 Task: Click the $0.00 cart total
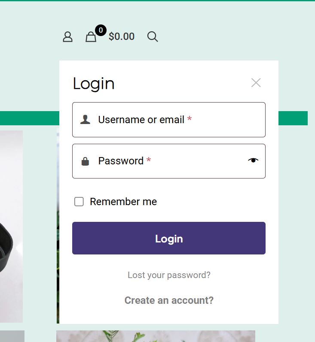122,37
